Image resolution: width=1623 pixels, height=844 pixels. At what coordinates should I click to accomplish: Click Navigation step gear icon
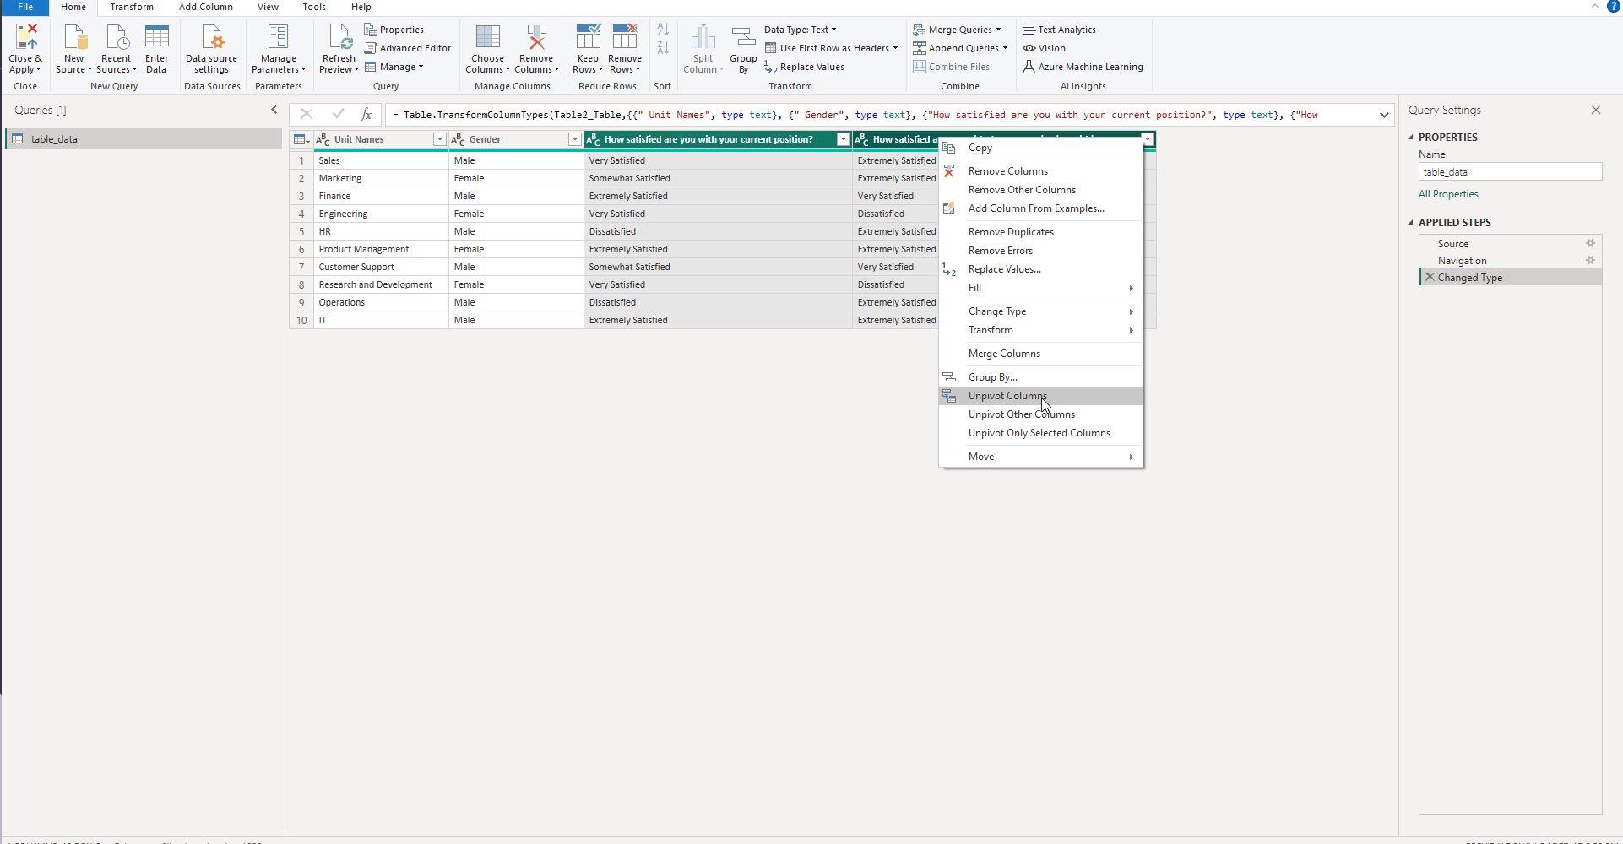point(1590,261)
